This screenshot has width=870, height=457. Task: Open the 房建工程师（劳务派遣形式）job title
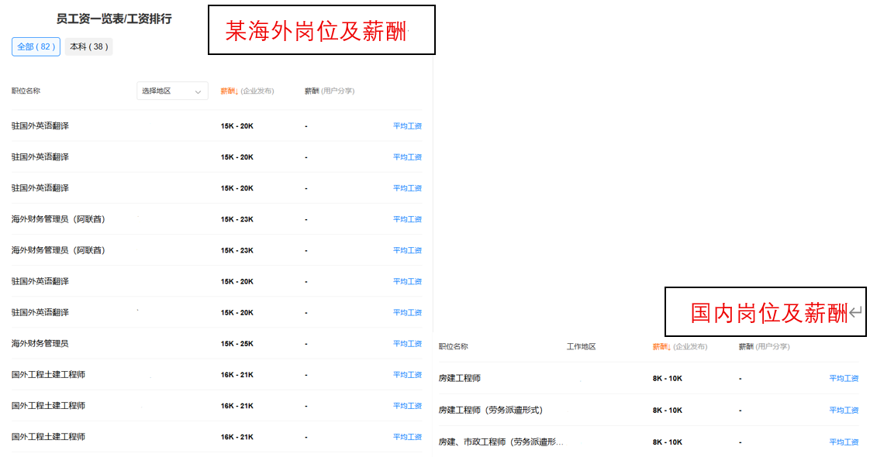490,411
